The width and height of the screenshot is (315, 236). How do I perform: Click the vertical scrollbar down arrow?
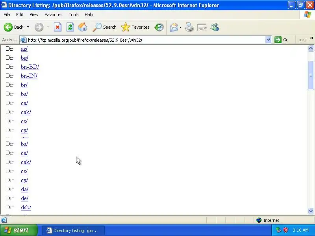pos(311,211)
